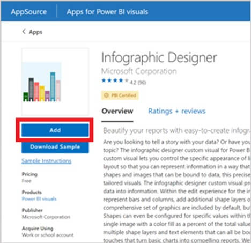
Task: Click Work or school account text
Action: pos(48,235)
